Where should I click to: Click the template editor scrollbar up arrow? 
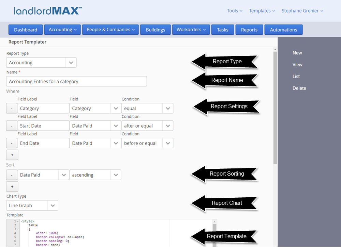[214, 221]
